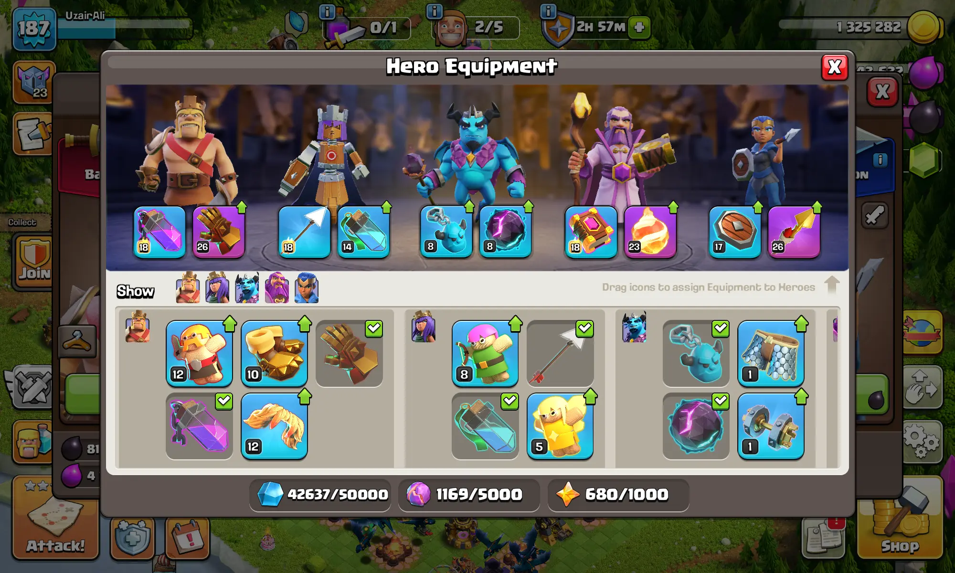
Task: Click the equipped Rage Vial in Barbarian inventory
Action: click(x=199, y=426)
